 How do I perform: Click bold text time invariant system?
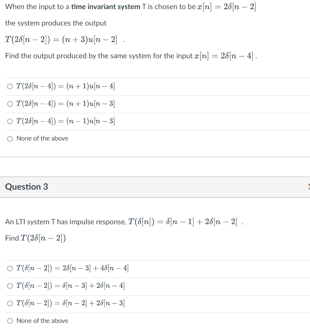[x=106, y=7]
